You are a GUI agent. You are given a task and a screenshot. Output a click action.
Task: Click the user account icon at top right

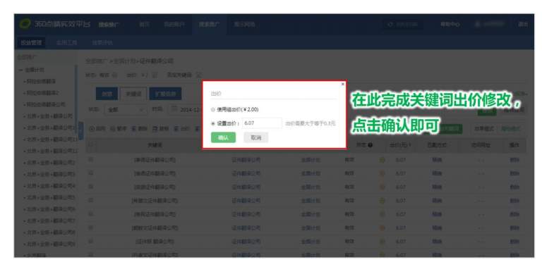pyautogui.click(x=478, y=24)
